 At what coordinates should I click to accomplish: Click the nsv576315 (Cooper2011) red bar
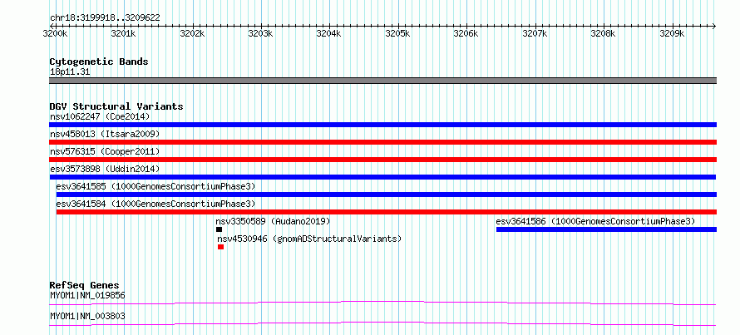click(382, 160)
